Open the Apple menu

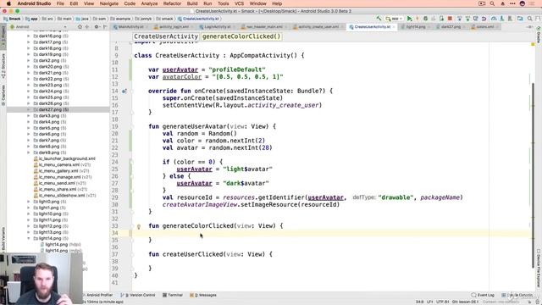point(8,3)
